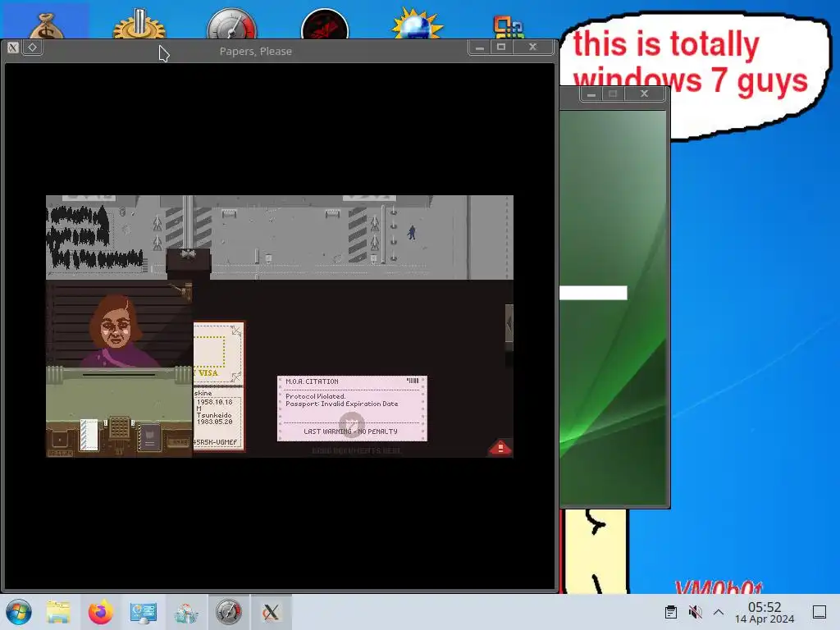Switch to the X11 app taskbar entry
The width and height of the screenshot is (840, 630).
coord(271,612)
